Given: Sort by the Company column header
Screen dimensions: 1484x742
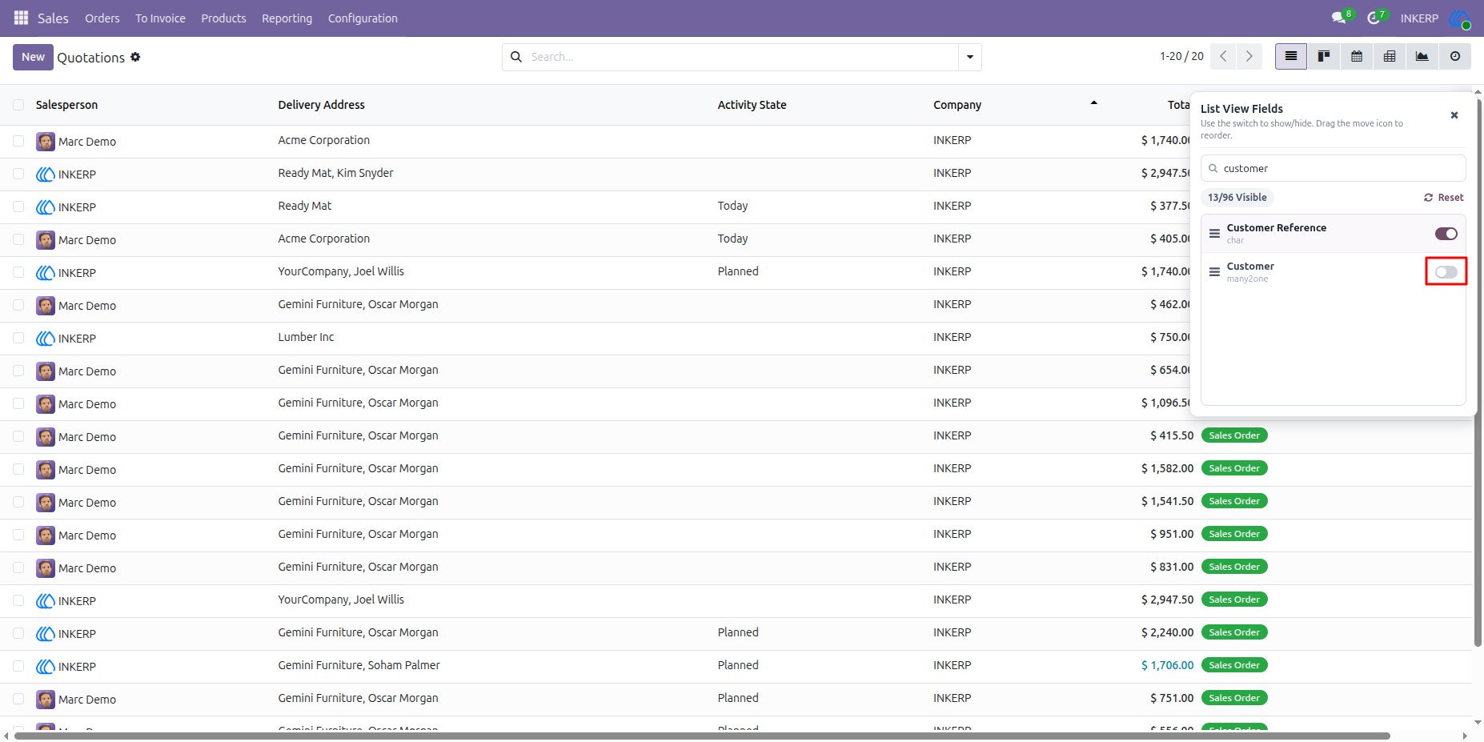Looking at the screenshot, I should click(x=957, y=105).
